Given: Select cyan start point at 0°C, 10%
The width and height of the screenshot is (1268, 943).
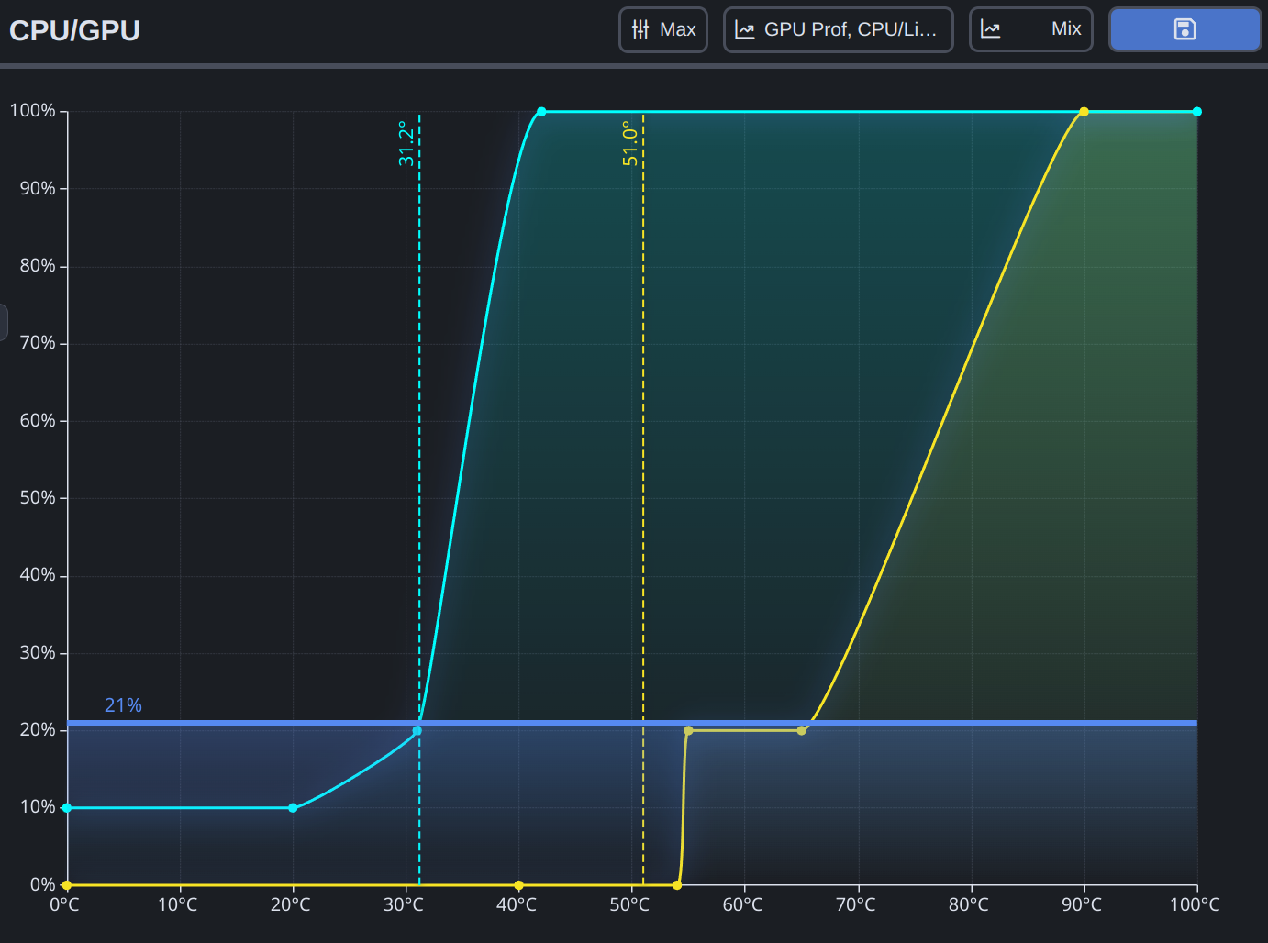Looking at the screenshot, I should [x=67, y=808].
